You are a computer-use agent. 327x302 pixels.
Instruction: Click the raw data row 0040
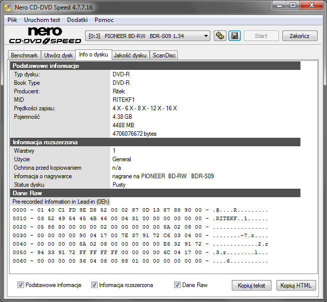point(140,244)
